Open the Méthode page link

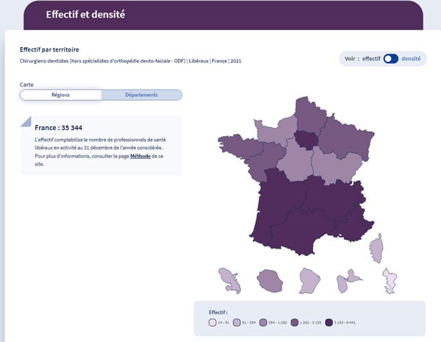[x=140, y=156]
